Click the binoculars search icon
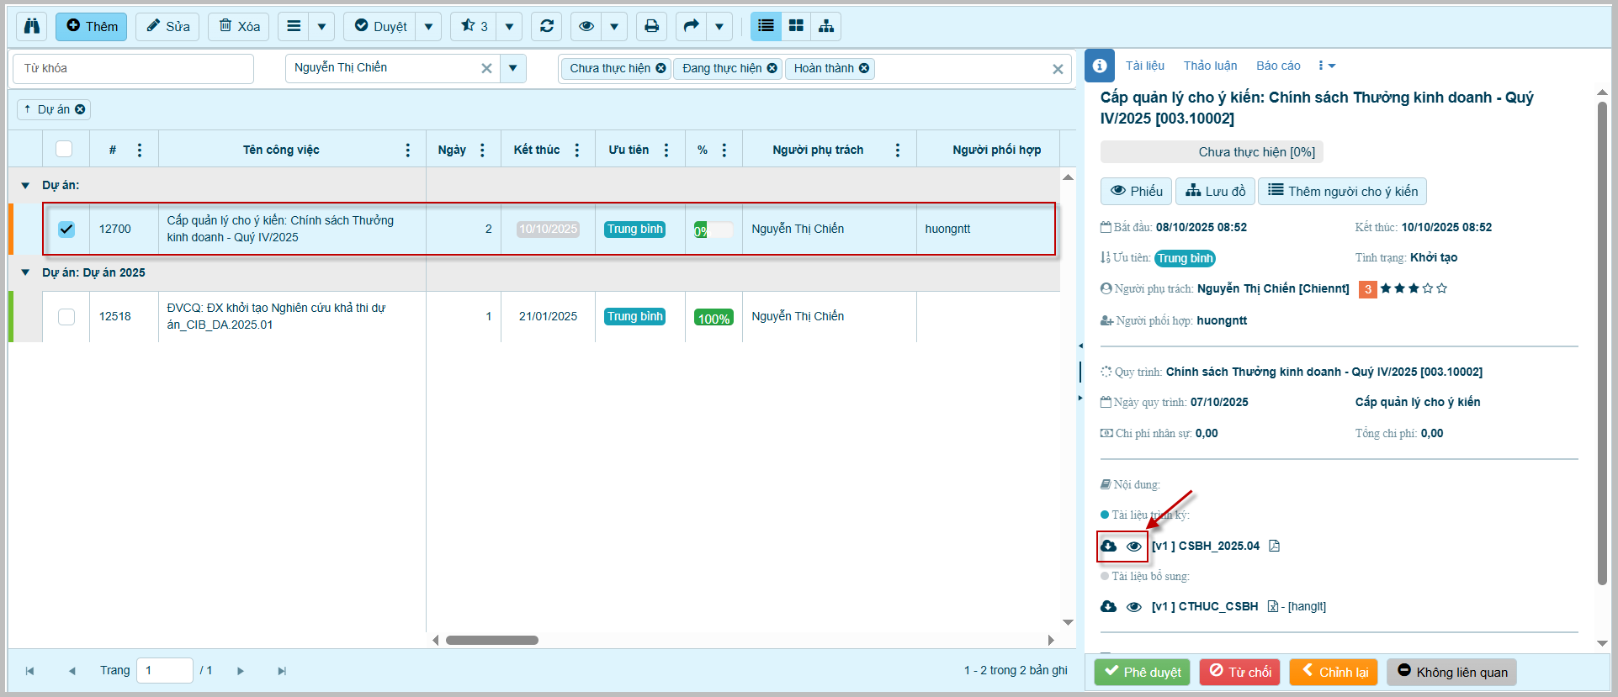This screenshot has height=697, width=1618. (x=32, y=26)
